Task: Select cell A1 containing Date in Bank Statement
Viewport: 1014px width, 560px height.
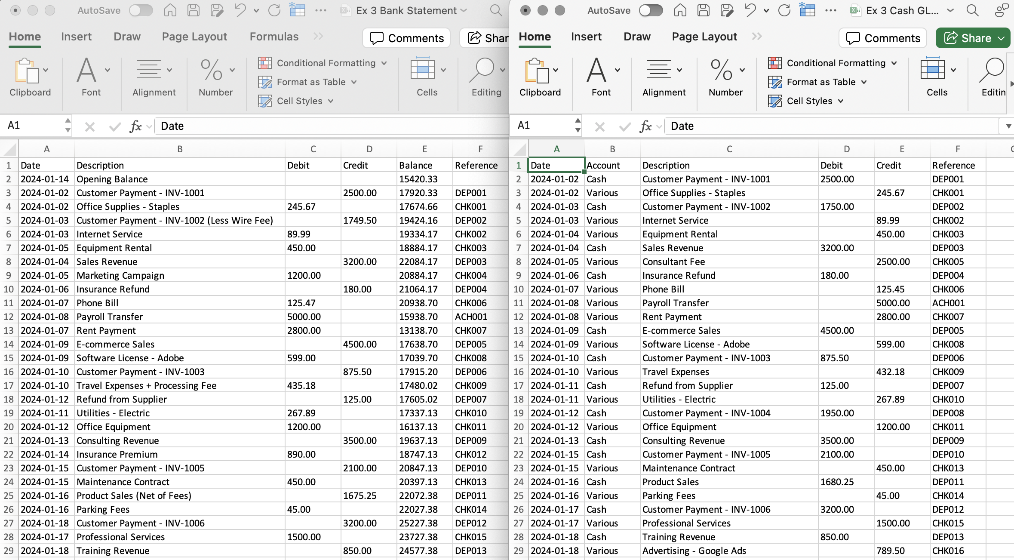Action: [46, 165]
